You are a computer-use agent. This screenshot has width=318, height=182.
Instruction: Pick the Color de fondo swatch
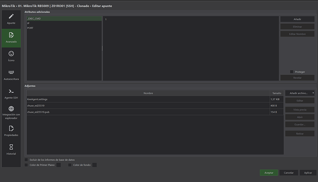point(94,165)
